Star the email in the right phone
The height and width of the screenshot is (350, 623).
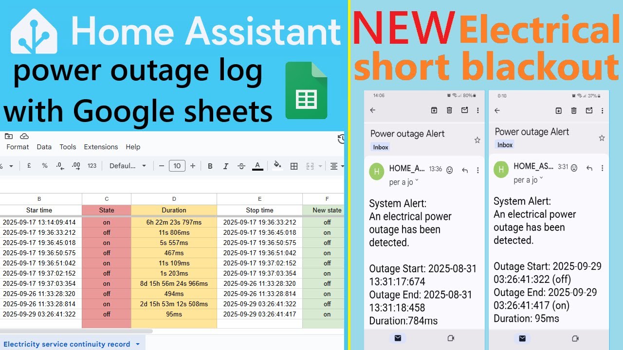pos(602,138)
